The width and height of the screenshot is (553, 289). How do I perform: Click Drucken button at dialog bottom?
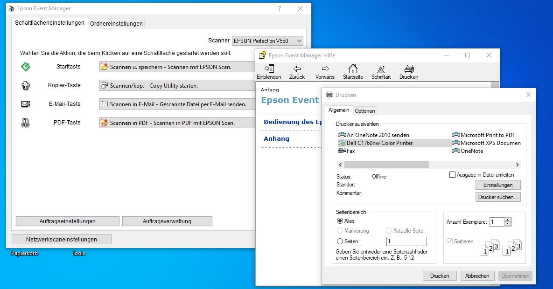click(x=440, y=276)
